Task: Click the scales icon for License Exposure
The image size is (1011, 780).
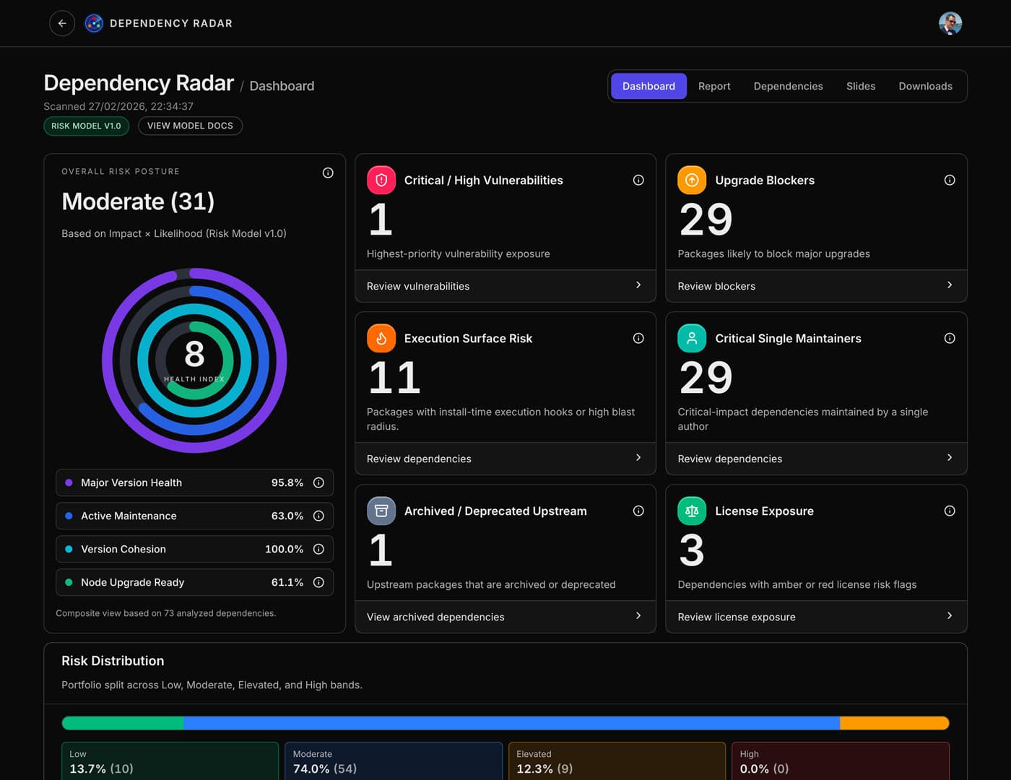Action: [692, 511]
